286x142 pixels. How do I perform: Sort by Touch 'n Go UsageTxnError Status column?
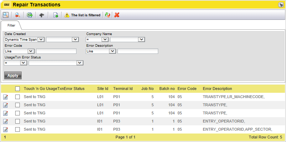click(54, 89)
